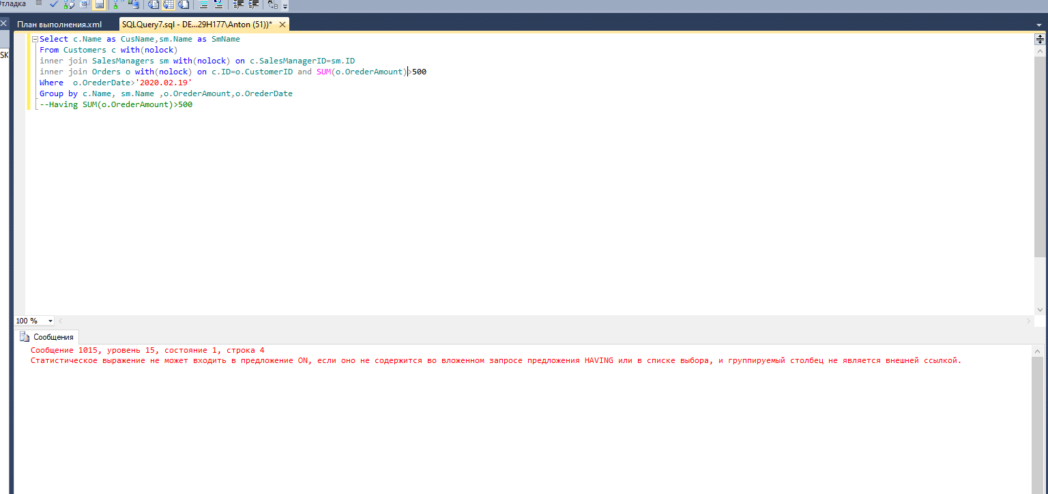Decrease indent of the selected lines
The image size is (1048, 494).
(x=239, y=3)
